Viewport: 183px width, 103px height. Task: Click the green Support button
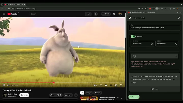pyautogui.click(x=134, y=97)
